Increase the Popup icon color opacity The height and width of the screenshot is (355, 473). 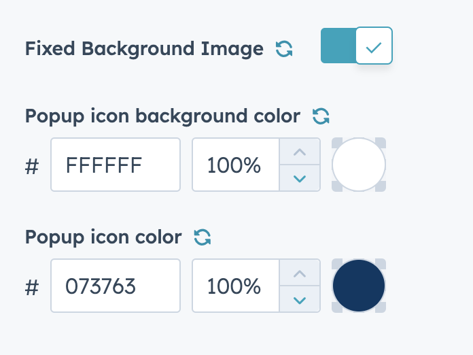point(300,273)
